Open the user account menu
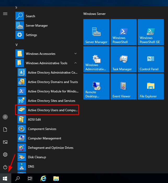Image resolution: width=168 pixels, height=183 pixels. click(5, 117)
